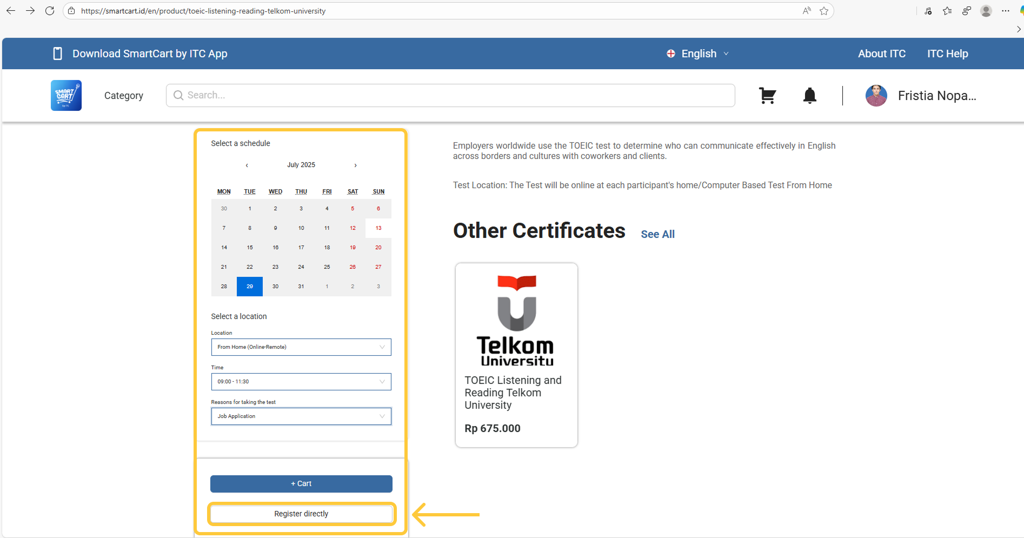Screen dimensions: 1024x538
Task: Go to previous month in calendar
Action: point(247,165)
